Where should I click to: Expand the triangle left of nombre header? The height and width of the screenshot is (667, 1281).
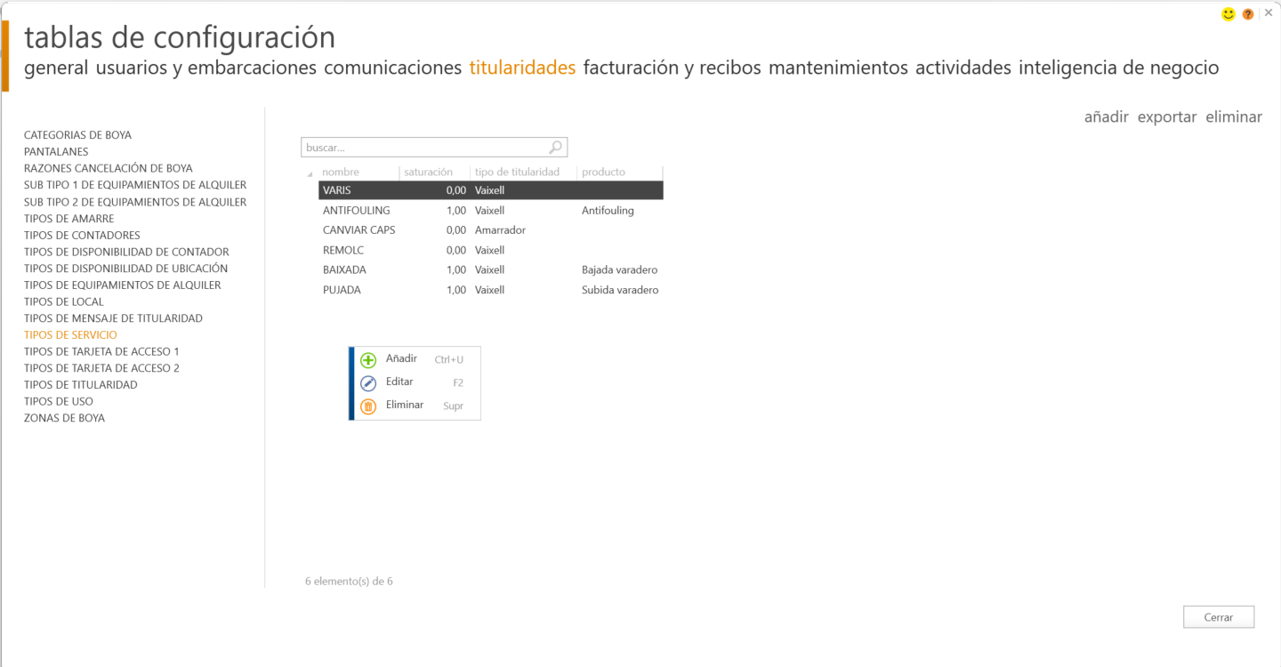(x=310, y=173)
